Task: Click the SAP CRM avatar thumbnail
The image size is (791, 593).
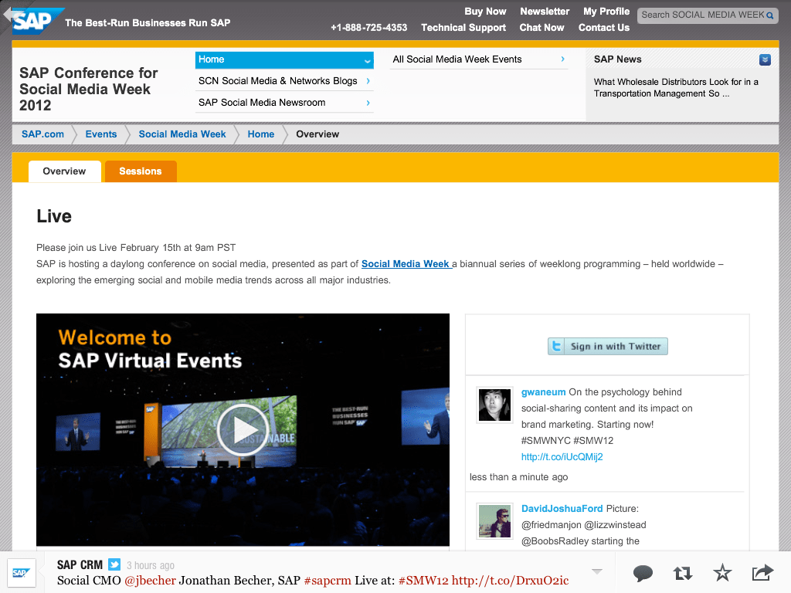Action: point(21,573)
